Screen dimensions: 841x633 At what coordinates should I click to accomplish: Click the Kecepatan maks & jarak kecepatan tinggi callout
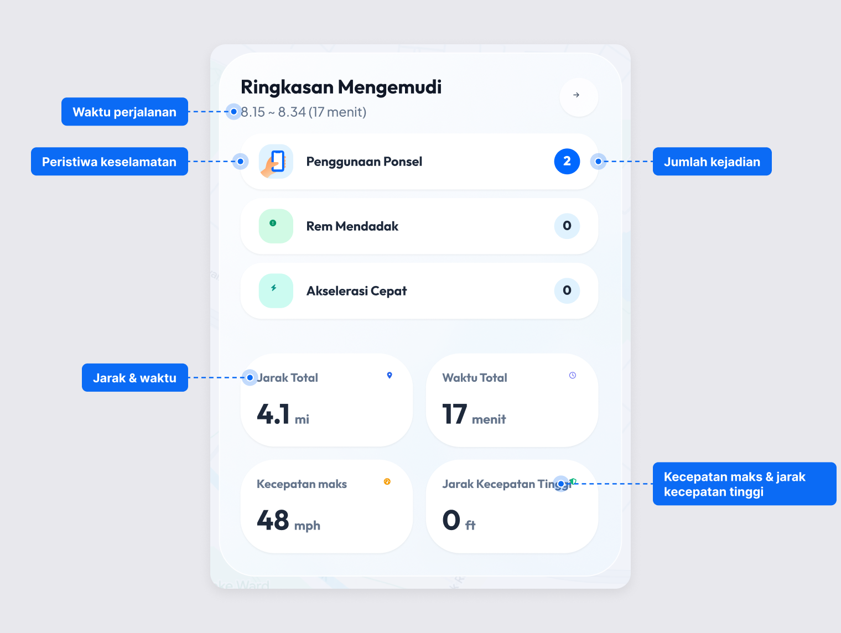tap(745, 484)
